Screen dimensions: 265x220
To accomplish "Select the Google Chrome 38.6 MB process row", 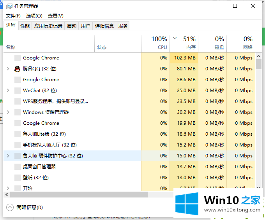I will pos(129,80).
